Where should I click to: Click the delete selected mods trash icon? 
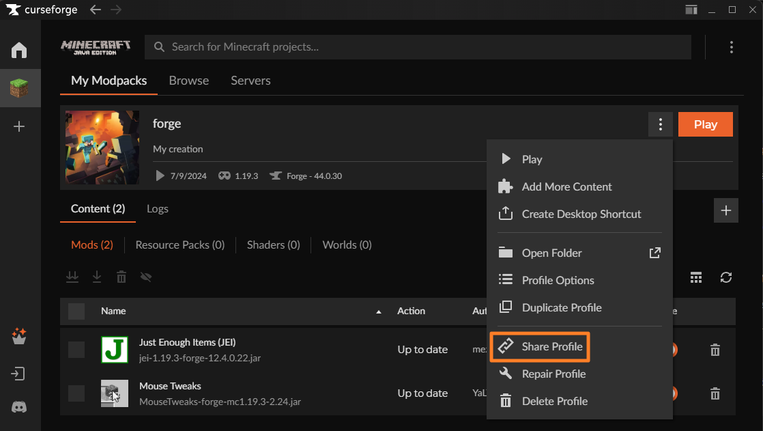(121, 277)
